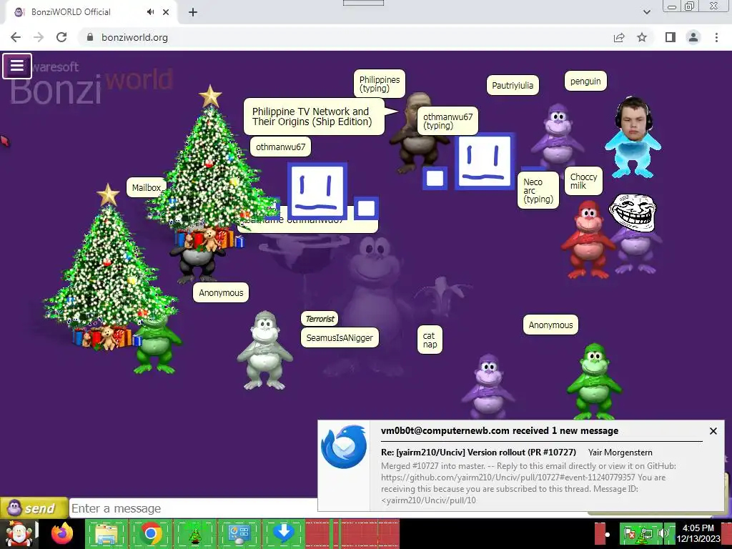
Task: Click the Mailbox name tag
Action: (146, 188)
